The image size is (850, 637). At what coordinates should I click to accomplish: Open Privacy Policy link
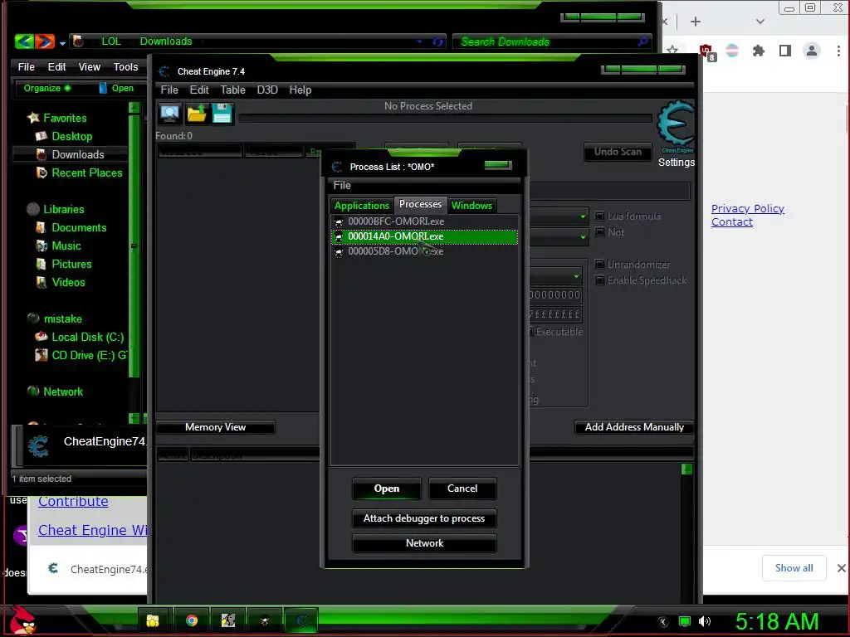[748, 208]
